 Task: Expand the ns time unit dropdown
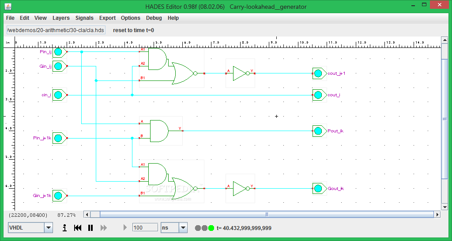point(183,228)
